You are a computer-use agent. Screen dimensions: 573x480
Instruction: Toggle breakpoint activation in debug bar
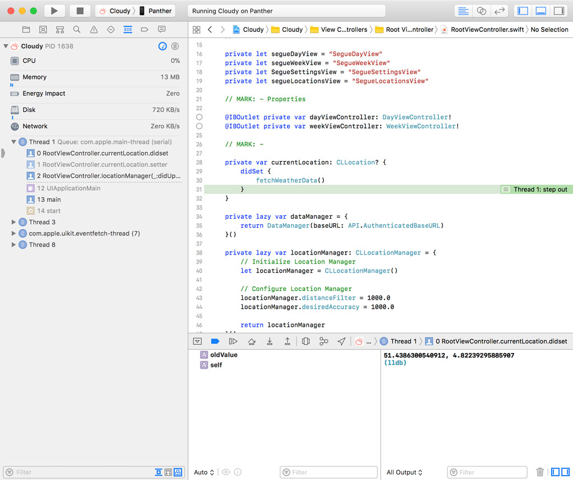tap(215, 341)
